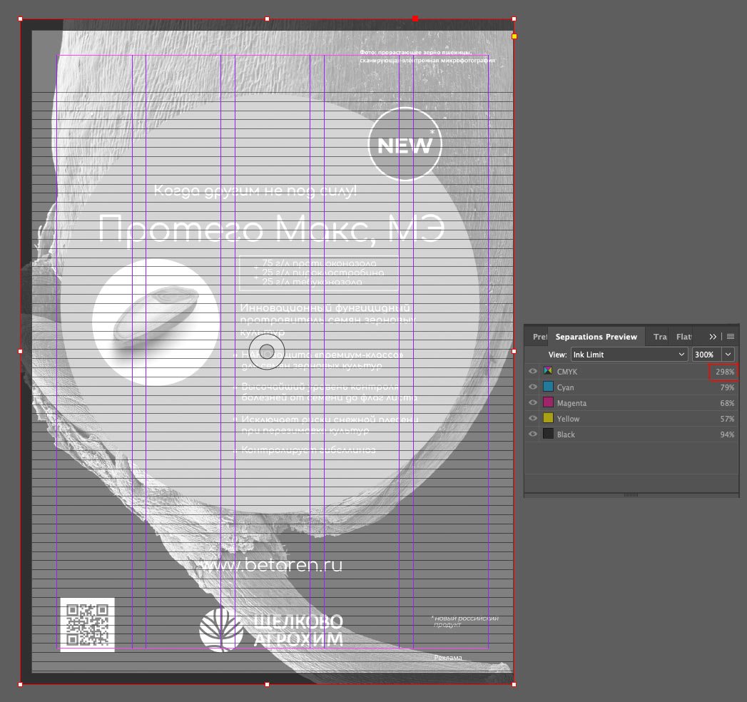747x702 pixels.
Task: Click the "Реклама" label at the page bottom
Action: [x=448, y=658]
